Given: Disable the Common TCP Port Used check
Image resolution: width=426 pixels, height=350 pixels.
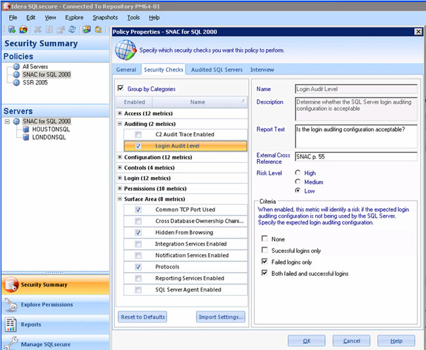Looking at the screenshot, I should 138,210.
